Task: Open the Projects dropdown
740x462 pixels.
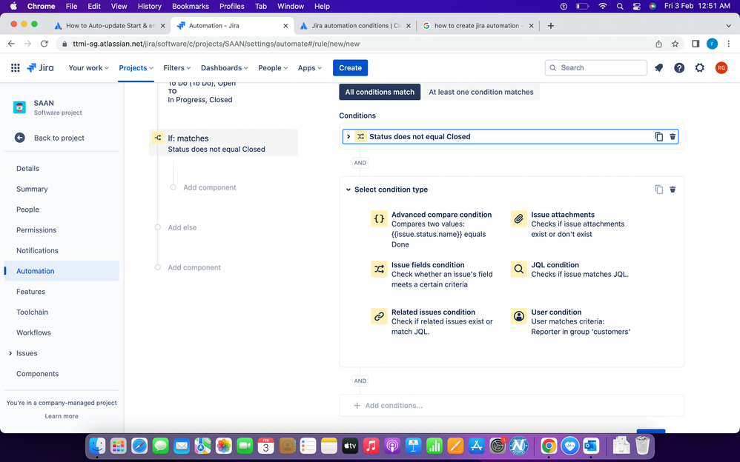Action: tap(136, 68)
